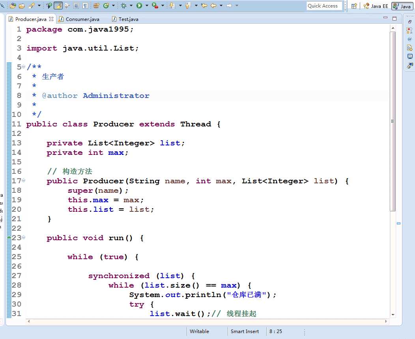415x339 pixels.
Task: Click the Restore icon in right trim
Action: [410, 22]
